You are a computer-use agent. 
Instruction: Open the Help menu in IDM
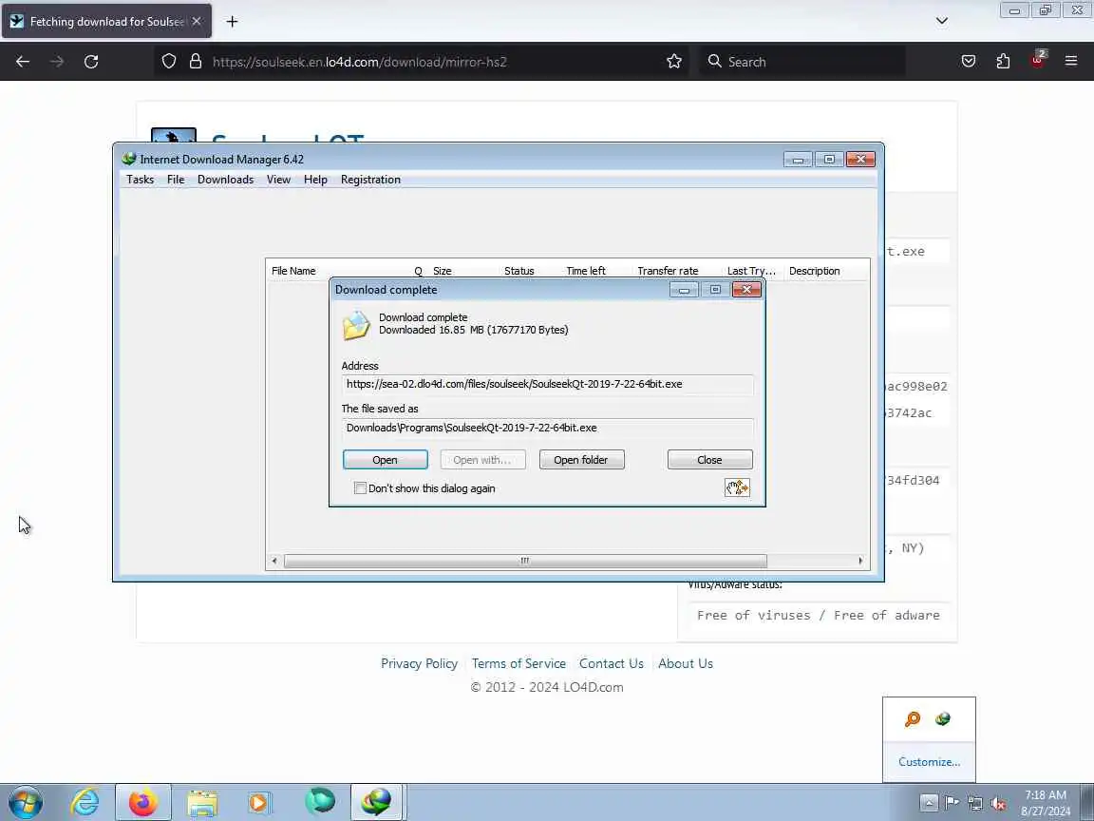click(x=315, y=180)
